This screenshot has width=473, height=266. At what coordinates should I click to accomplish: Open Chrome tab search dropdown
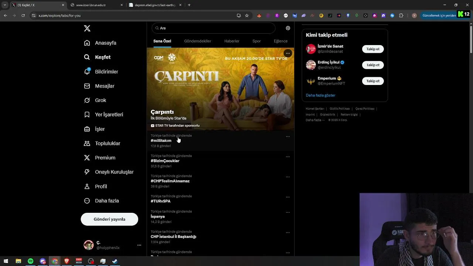[x=5, y=5]
